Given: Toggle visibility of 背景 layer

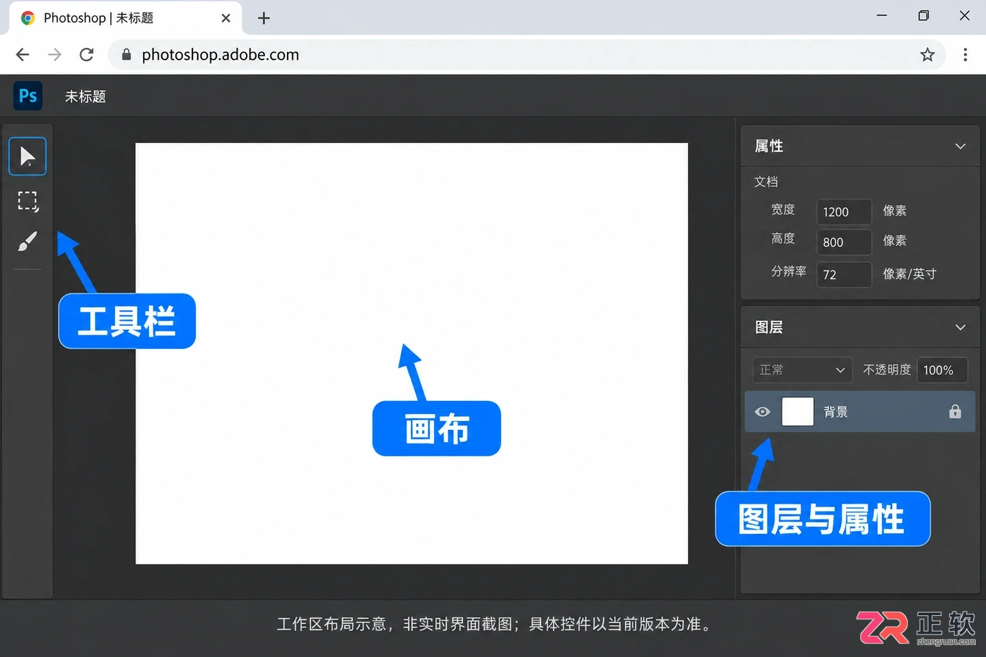Looking at the screenshot, I should (762, 411).
